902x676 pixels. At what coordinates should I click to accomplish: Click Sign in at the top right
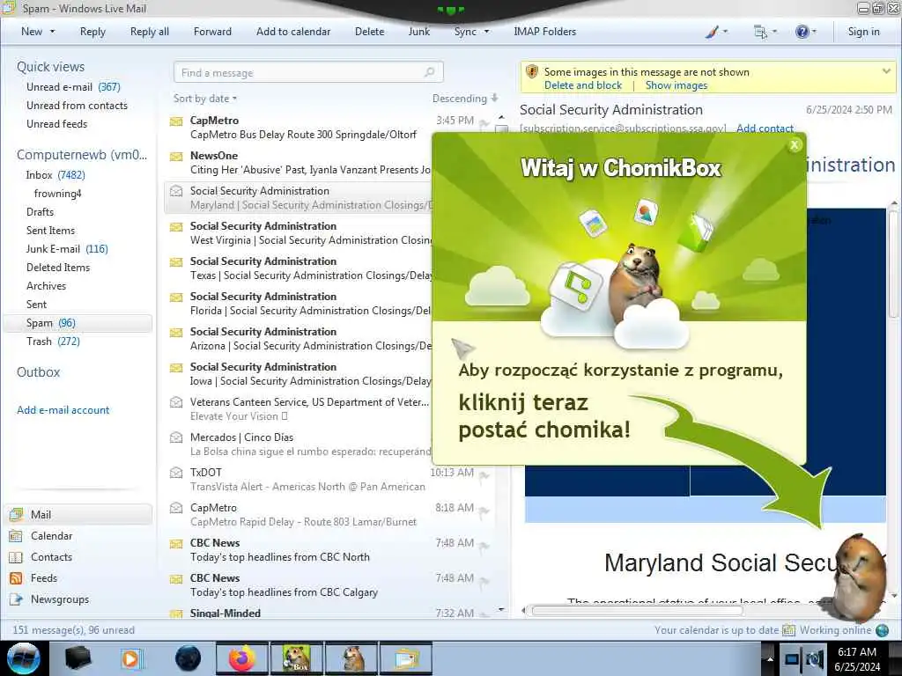(x=863, y=33)
